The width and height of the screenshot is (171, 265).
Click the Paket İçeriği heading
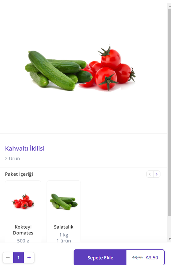pos(19,174)
